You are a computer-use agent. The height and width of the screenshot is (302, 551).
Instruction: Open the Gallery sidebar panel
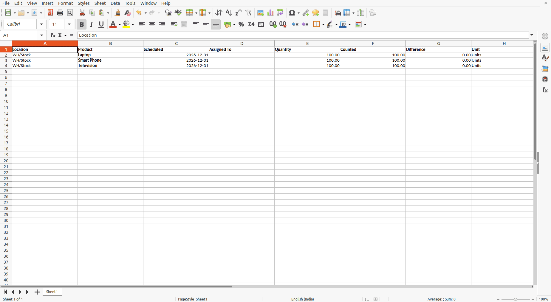point(545,69)
